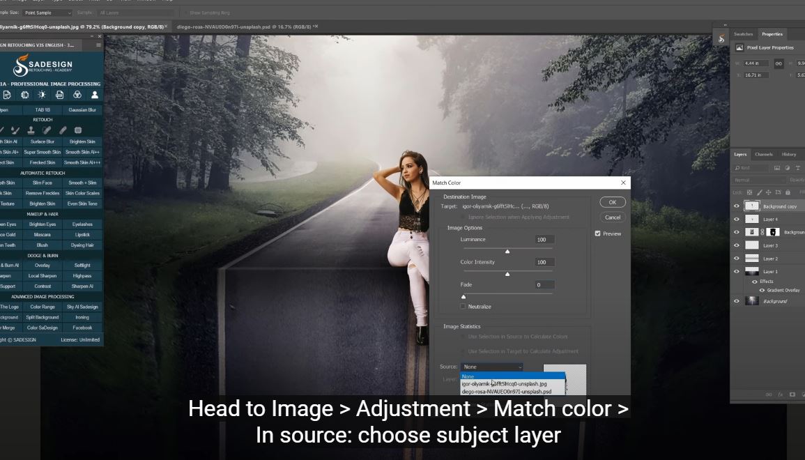Viewport: 805px width, 460px height.
Task: Hide Layer 3 visibility eye
Action: 737,245
